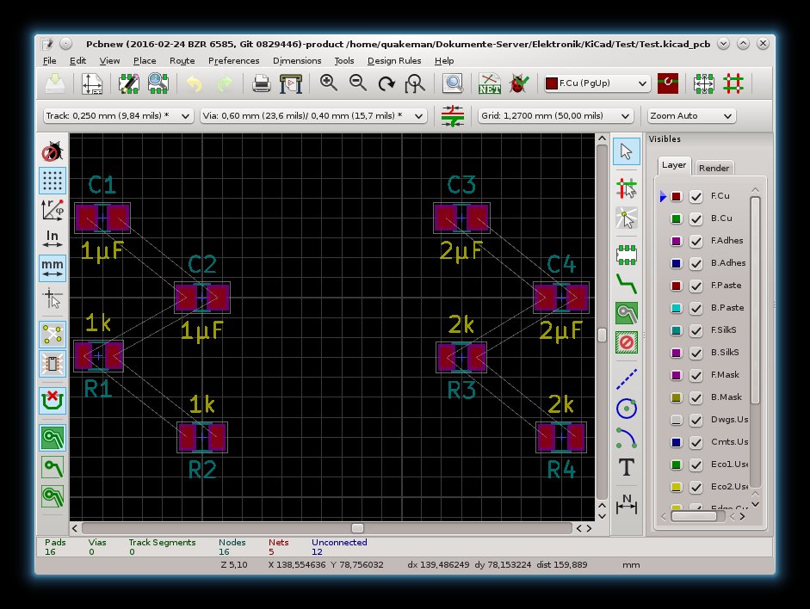Open the Footprint viewer icon
810x609 pixels.
[158, 83]
